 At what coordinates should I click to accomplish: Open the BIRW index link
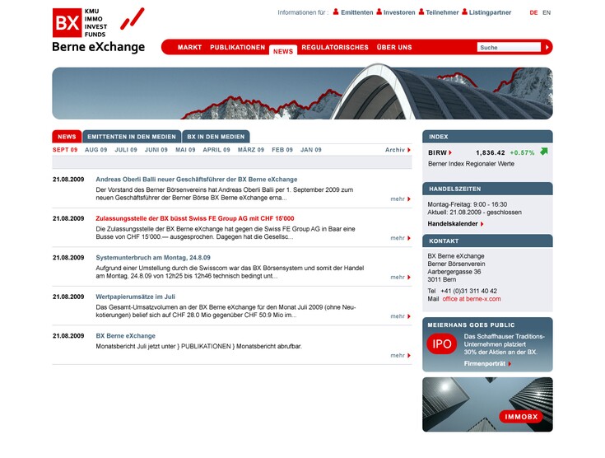tap(437, 152)
